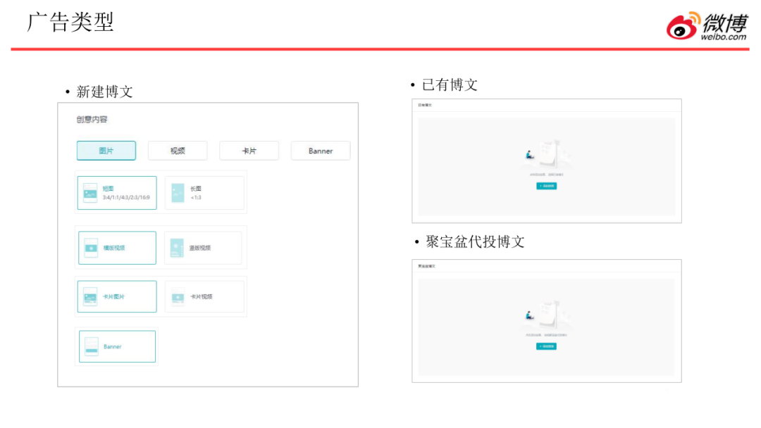Screen dimensions: 761x428
Task: Open the 卡片 creative tab
Action: pyautogui.click(x=249, y=151)
